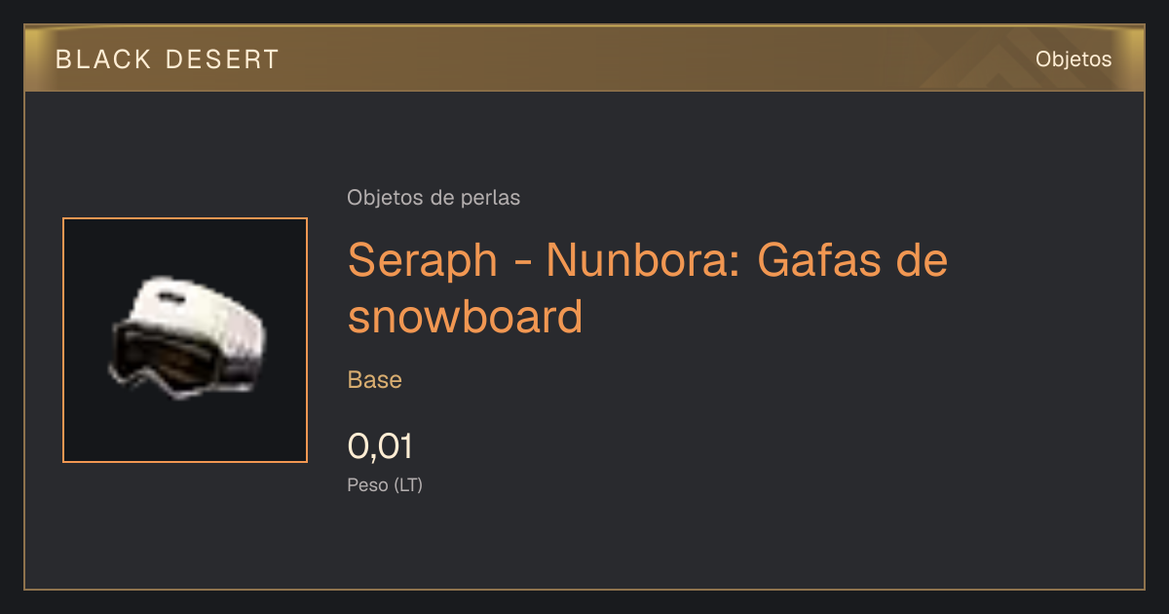Open the Objetos de perlas category label
The height and width of the screenshot is (614, 1169).
click(x=434, y=198)
